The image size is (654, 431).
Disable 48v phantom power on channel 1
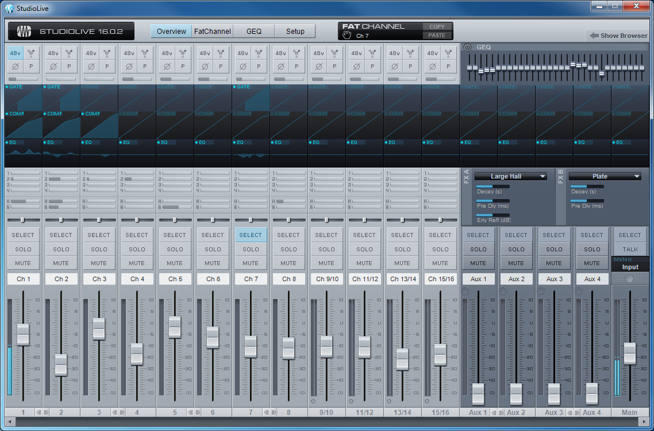16,53
